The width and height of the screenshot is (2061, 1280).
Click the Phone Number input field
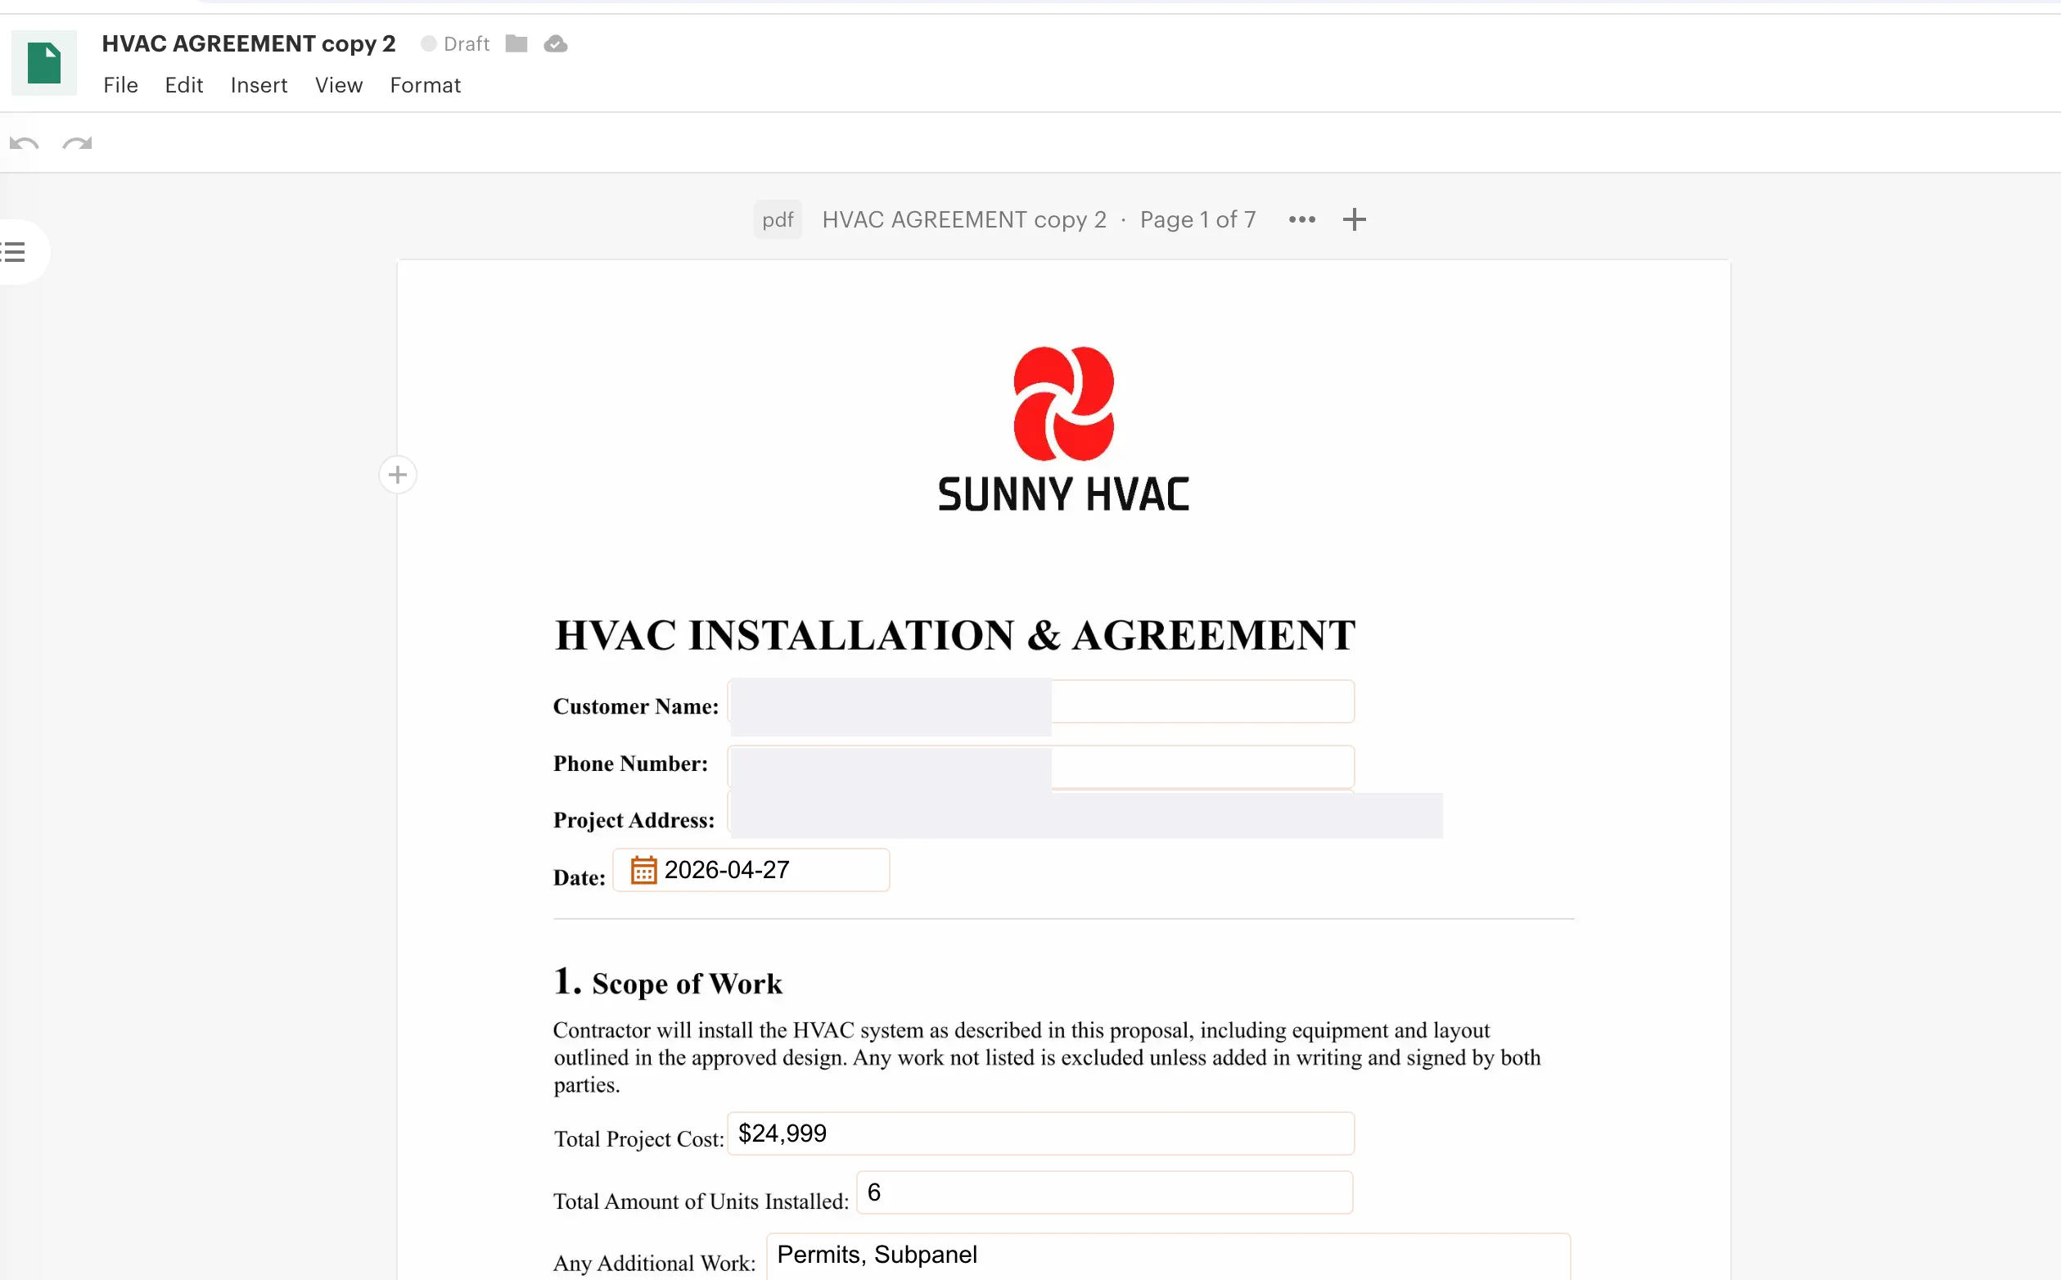pos(1041,767)
